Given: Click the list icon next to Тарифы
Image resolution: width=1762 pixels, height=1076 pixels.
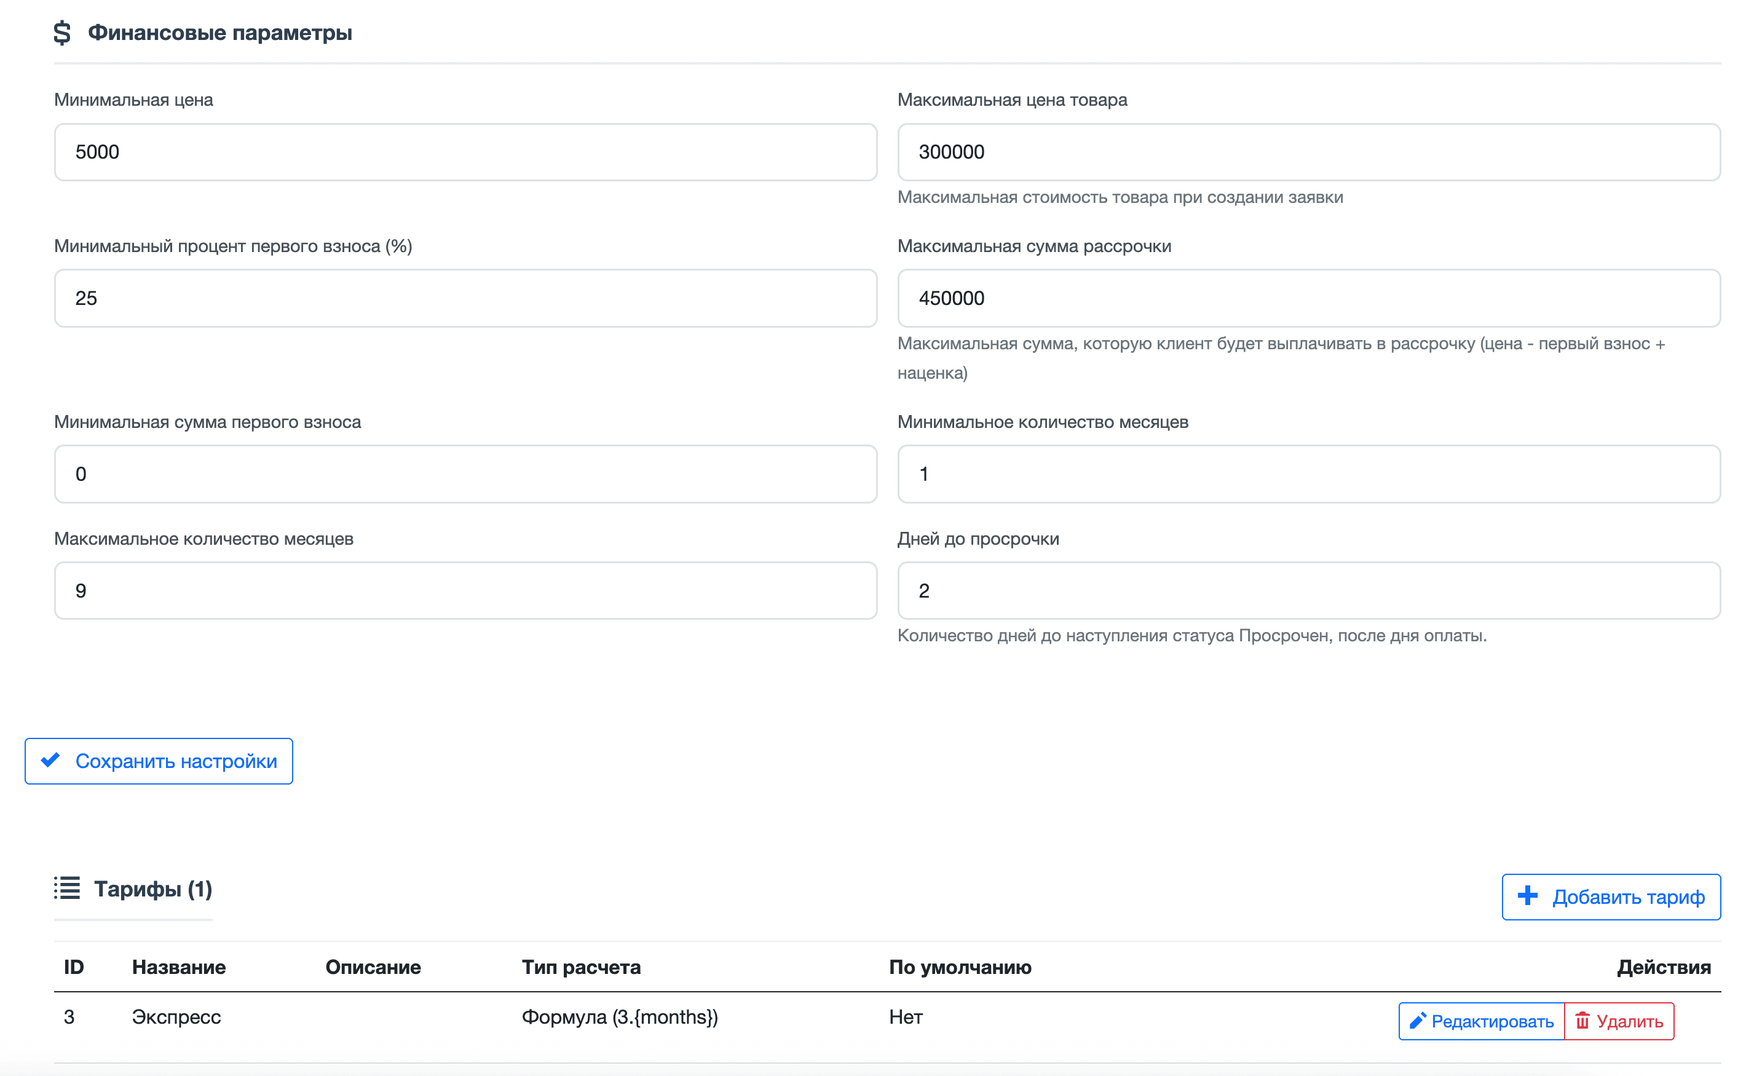Looking at the screenshot, I should coord(67,888).
